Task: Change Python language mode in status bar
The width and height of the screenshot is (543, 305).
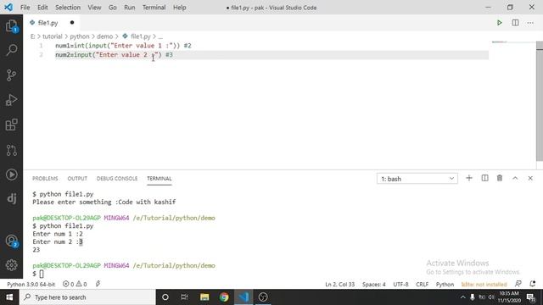Action: coord(445,285)
